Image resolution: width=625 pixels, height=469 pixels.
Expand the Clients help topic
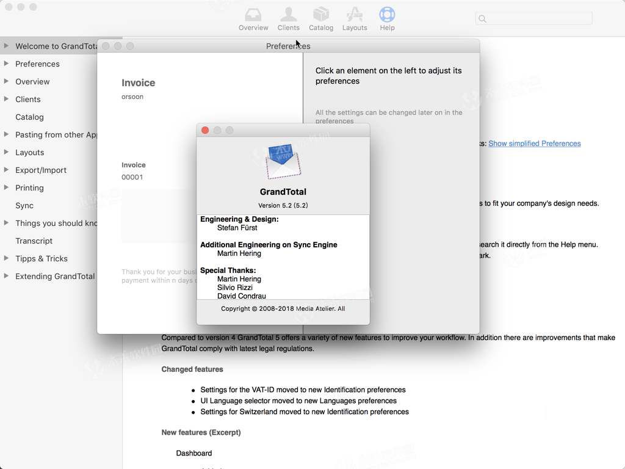(6, 99)
